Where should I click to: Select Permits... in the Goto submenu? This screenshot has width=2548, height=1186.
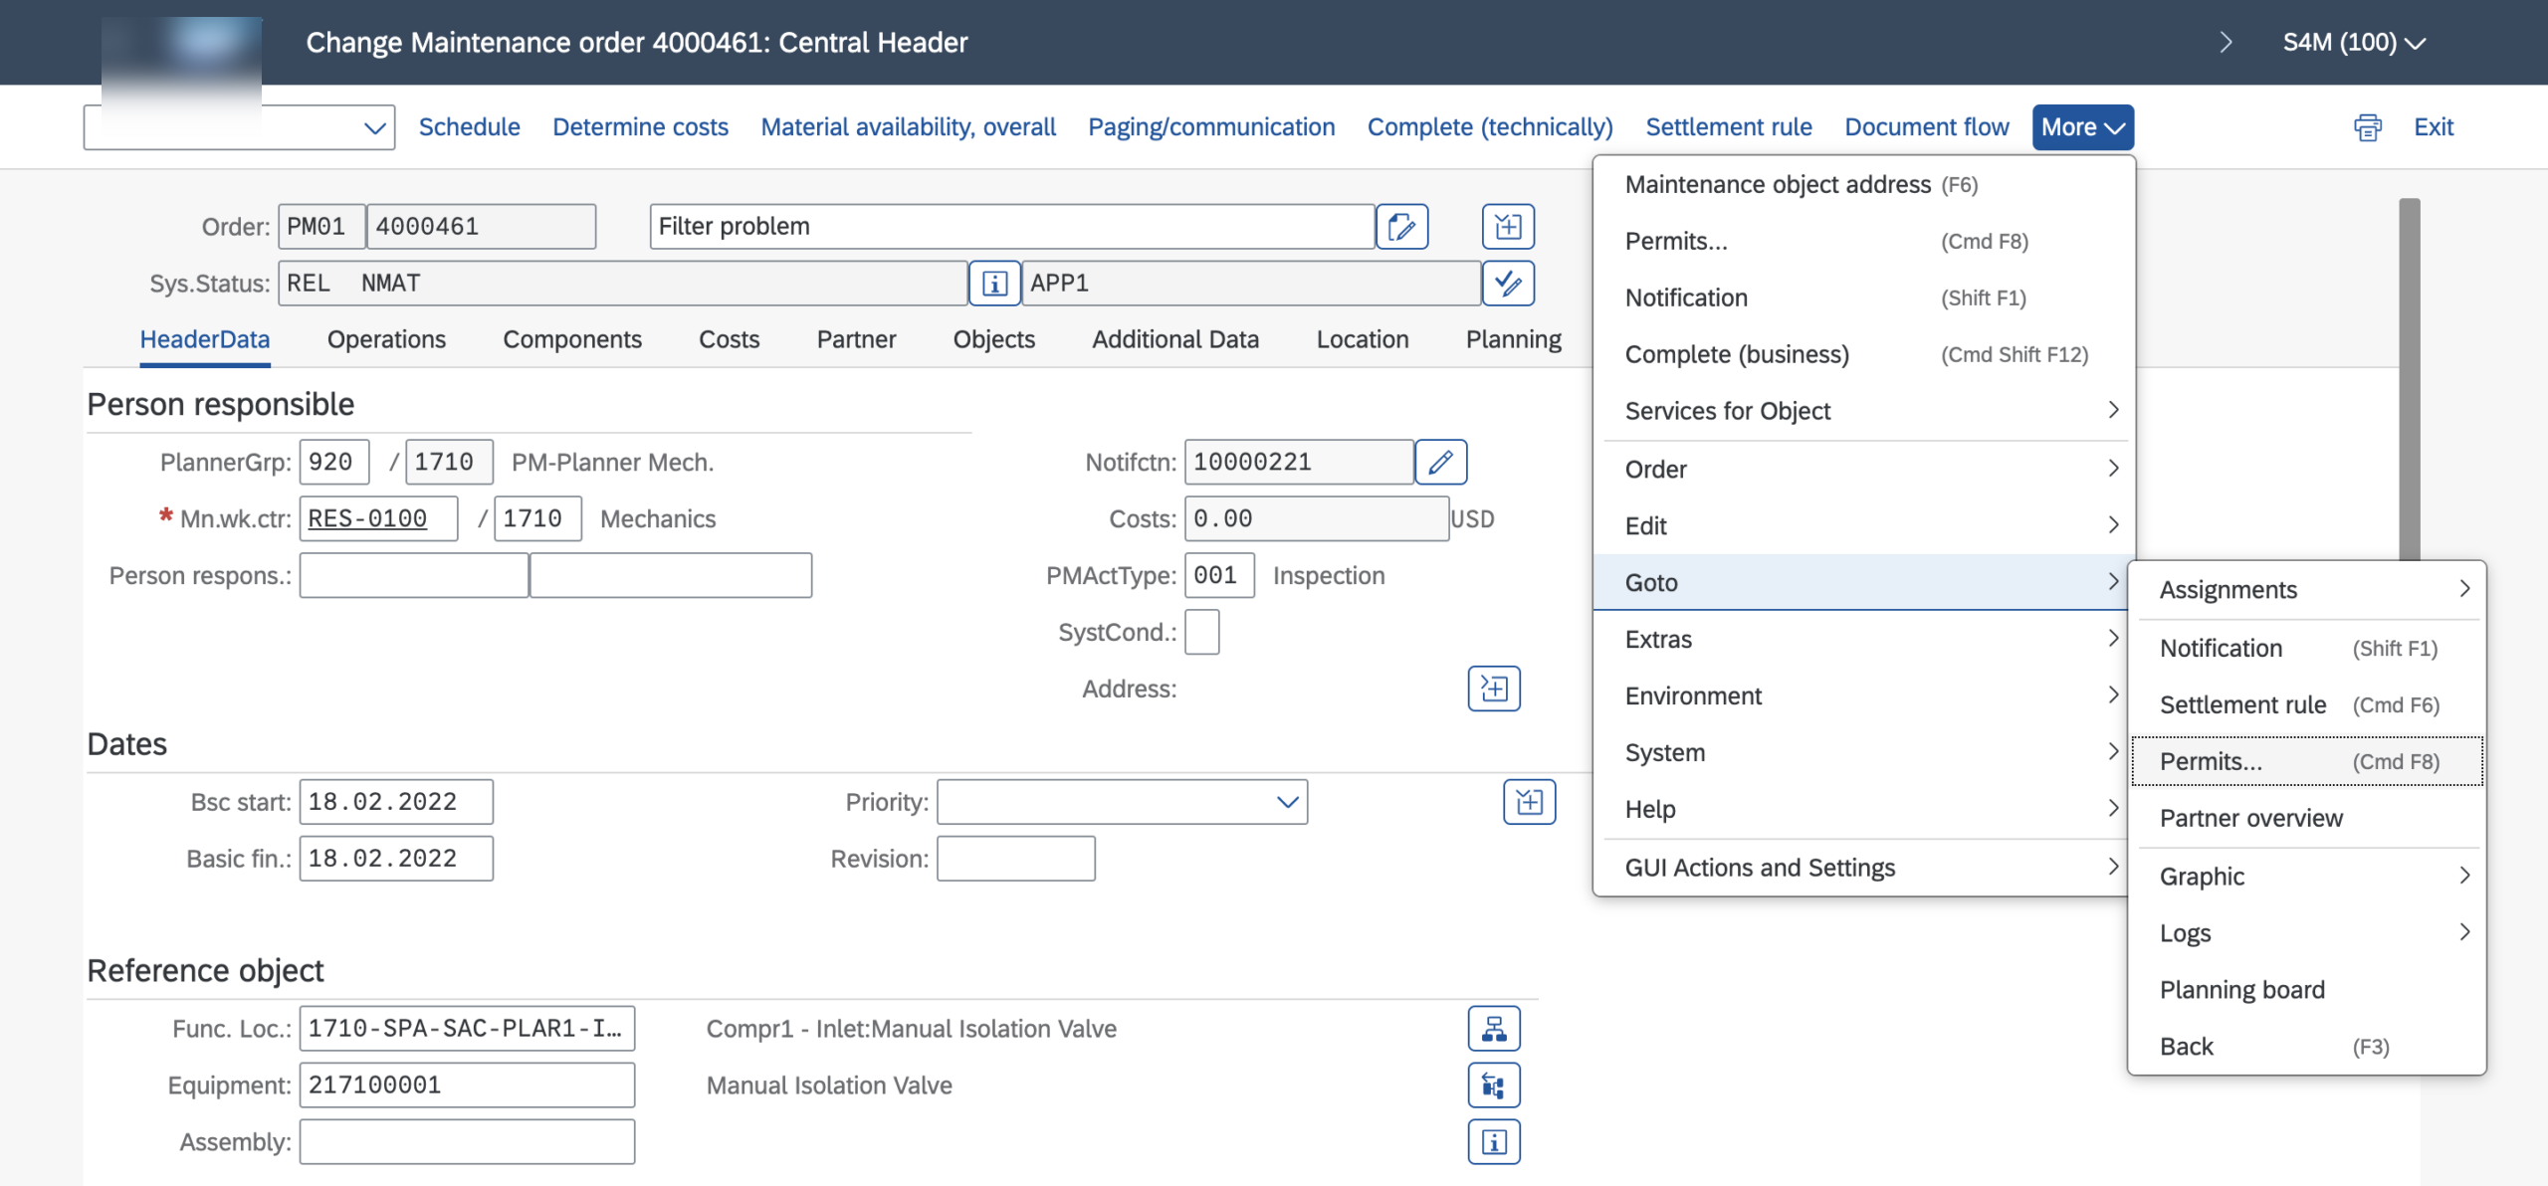click(x=2306, y=762)
